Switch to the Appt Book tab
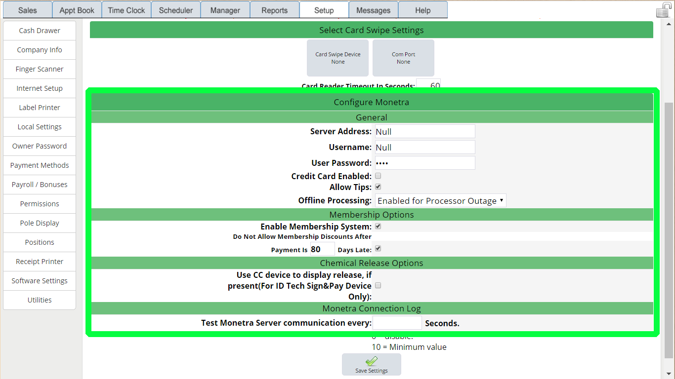 (77, 10)
